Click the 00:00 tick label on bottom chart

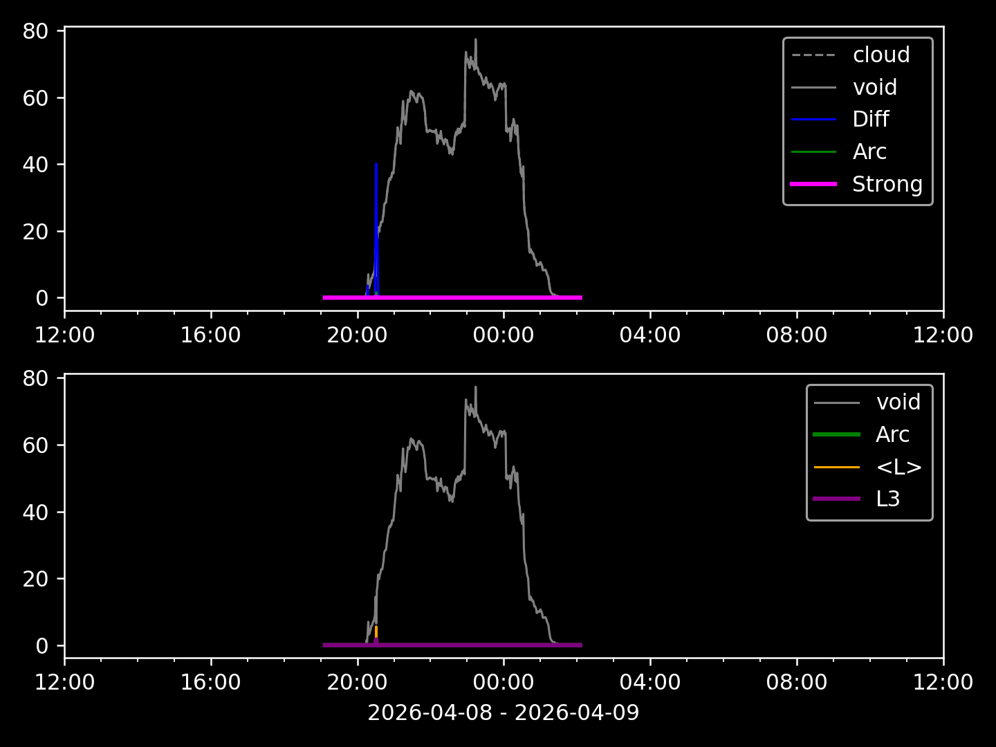click(504, 683)
